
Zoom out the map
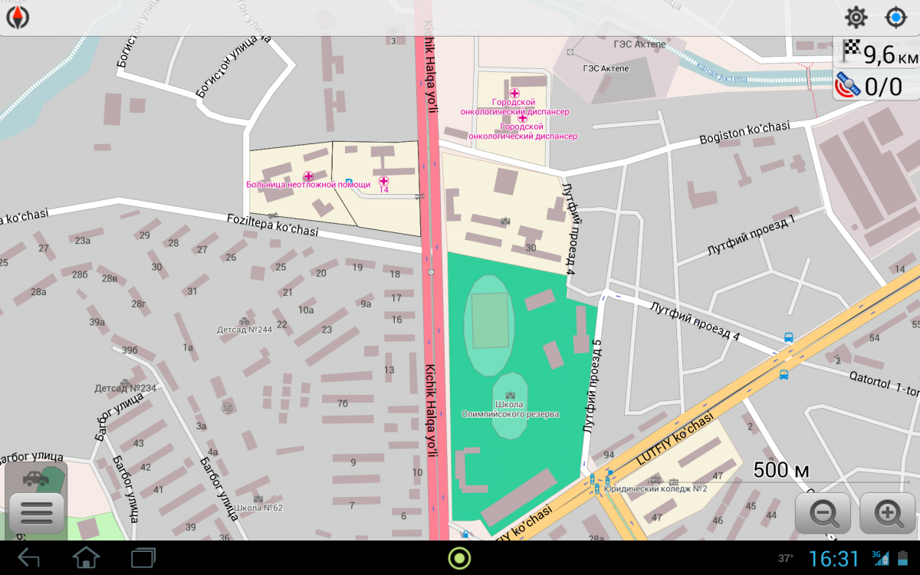[x=823, y=513]
